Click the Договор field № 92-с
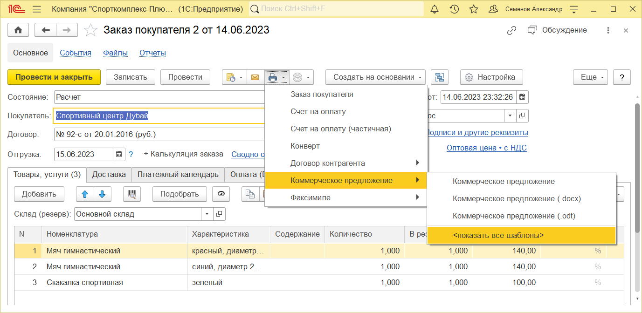The height and width of the screenshot is (313, 642). pyautogui.click(x=159, y=135)
